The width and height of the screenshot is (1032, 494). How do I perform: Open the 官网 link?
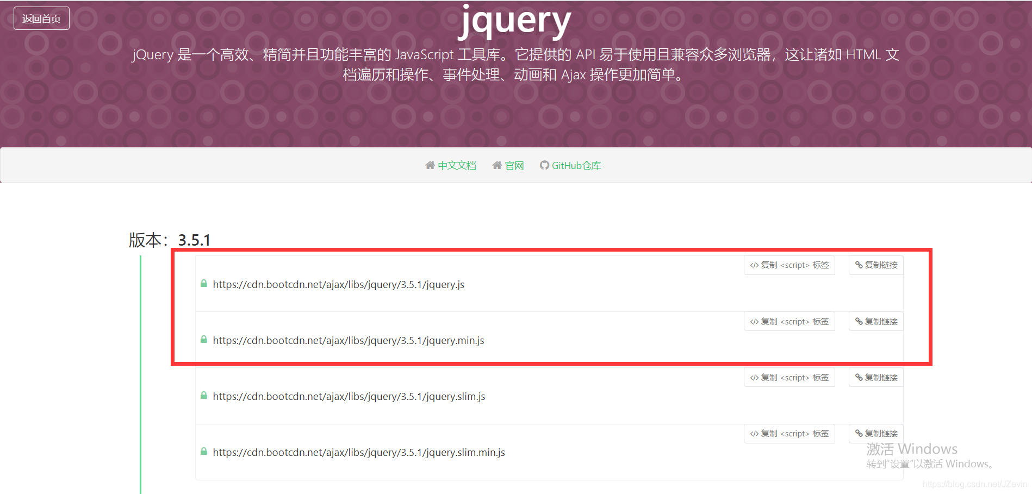(x=514, y=165)
